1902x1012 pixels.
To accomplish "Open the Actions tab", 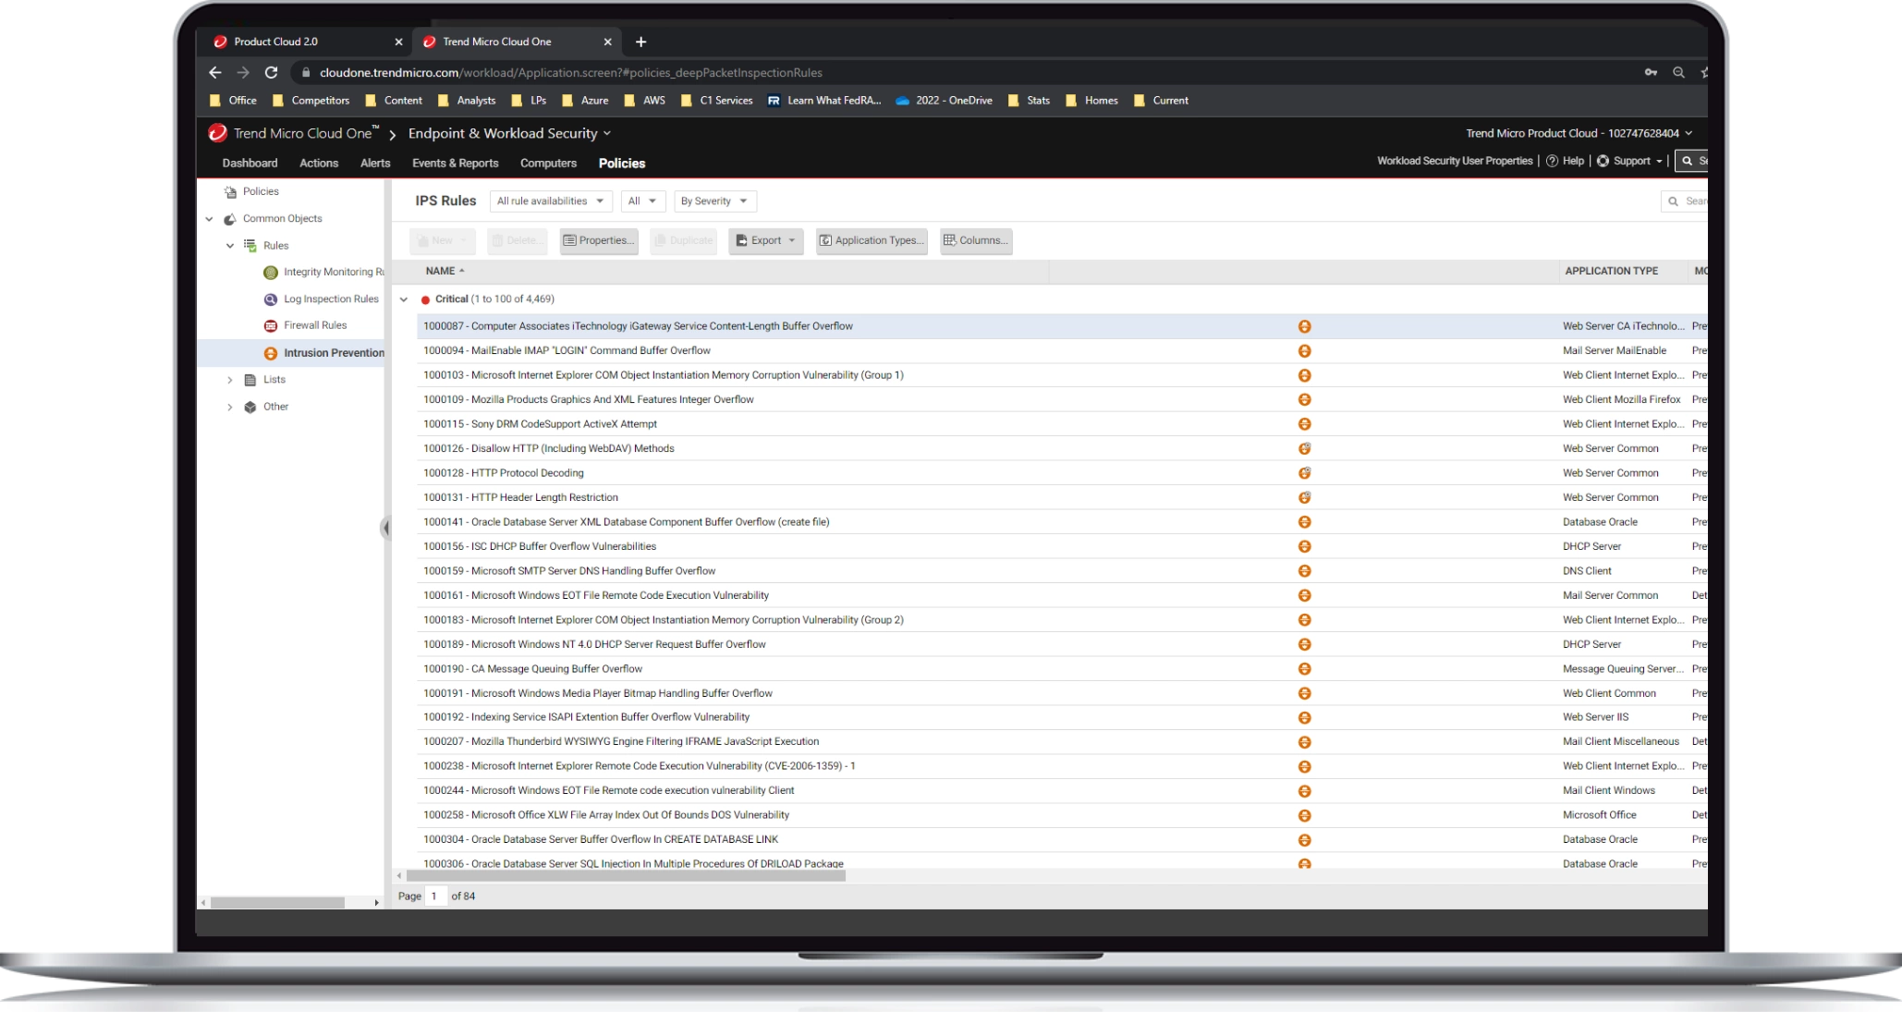I will (x=319, y=163).
